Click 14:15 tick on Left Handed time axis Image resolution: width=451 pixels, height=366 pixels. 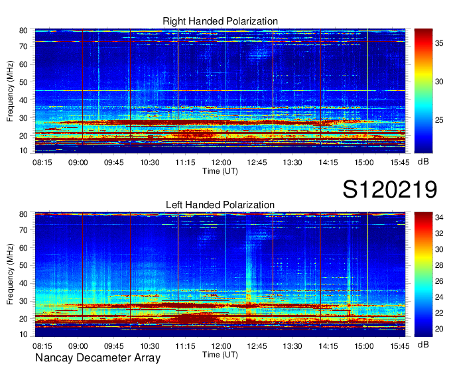pyautogui.click(x=328, y=346)
